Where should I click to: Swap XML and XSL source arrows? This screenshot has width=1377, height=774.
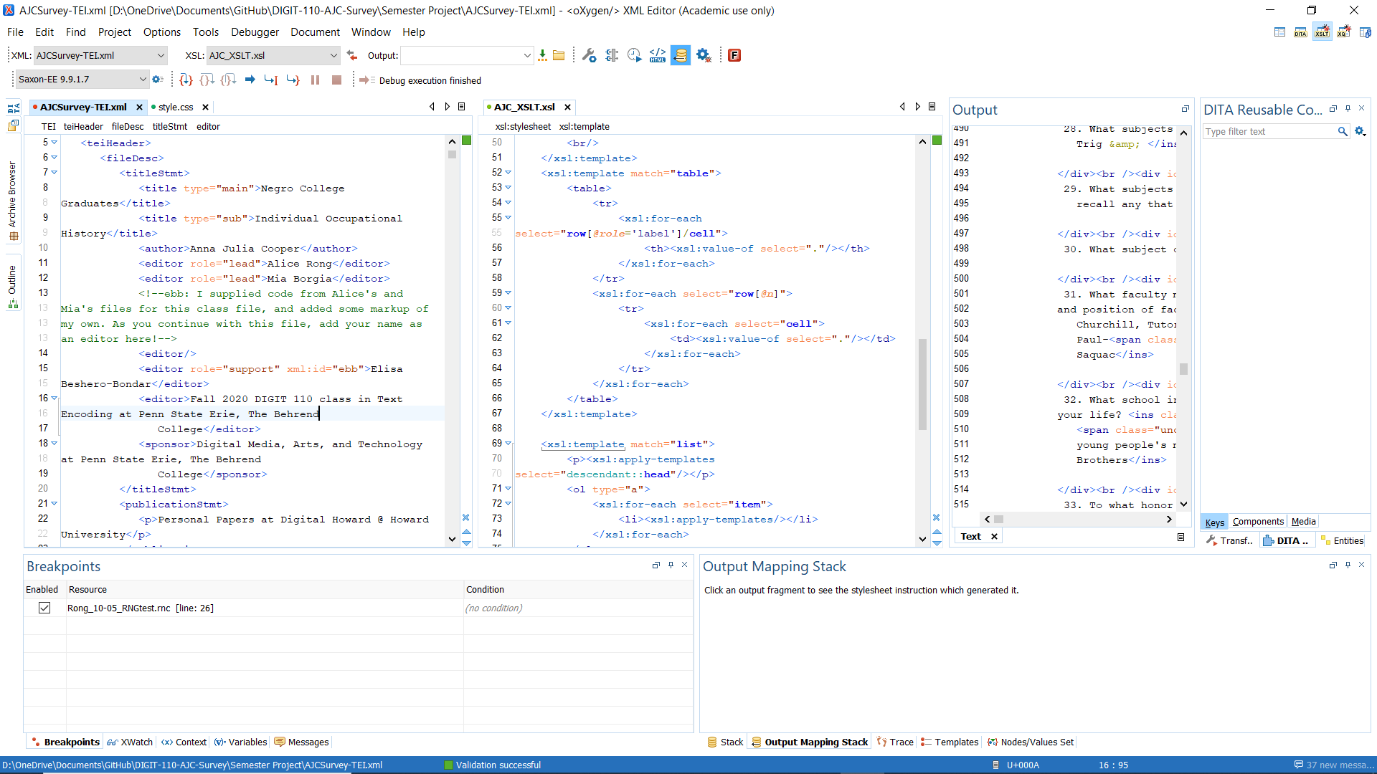[x=352, y=55]
